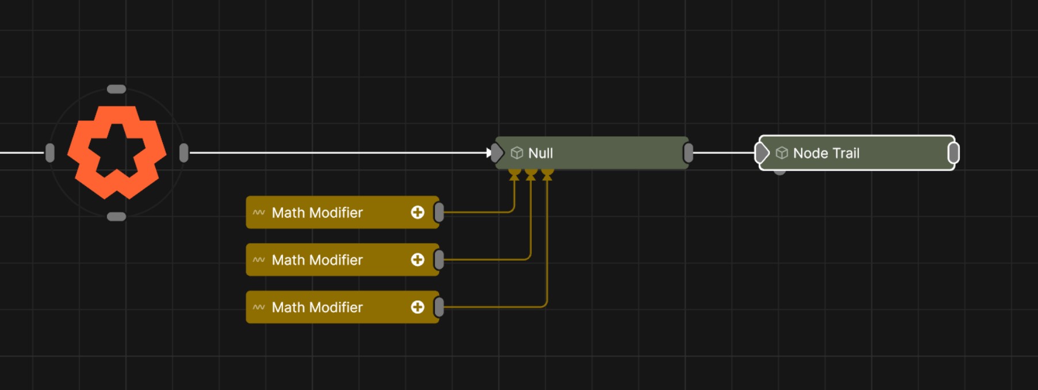Image resolution: width=1038 pixels, height=390 pixels.
Task: Click the input arrow port of Node Trail
Action: click(762, 153)
